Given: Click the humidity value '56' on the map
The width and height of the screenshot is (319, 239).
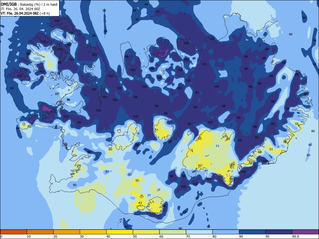Looking at the screenshot, I should 30,127.
